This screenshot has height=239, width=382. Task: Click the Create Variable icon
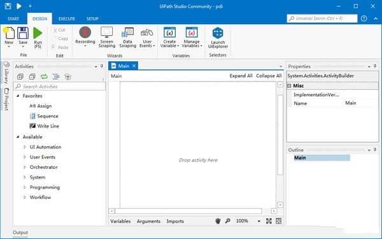click(169, 33)
